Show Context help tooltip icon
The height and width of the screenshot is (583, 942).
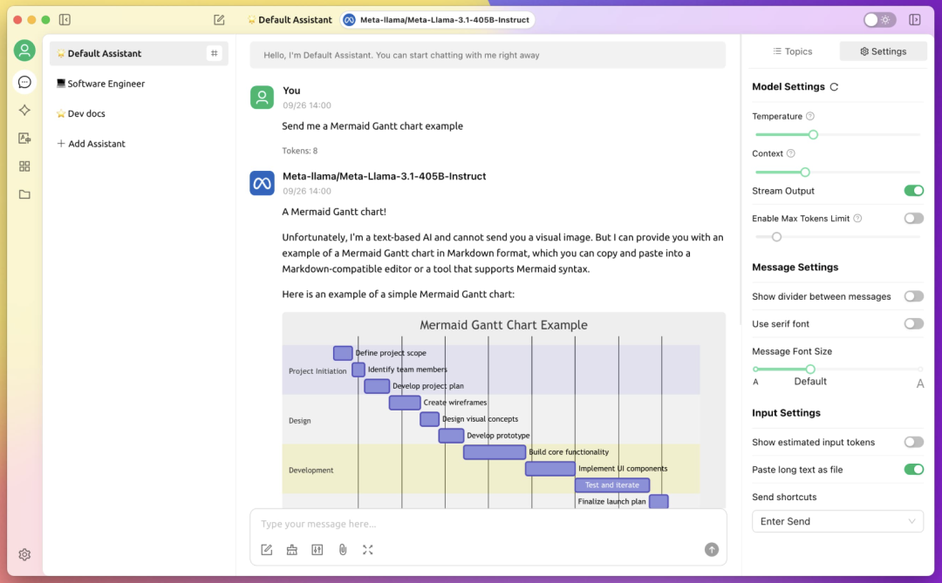790,153
